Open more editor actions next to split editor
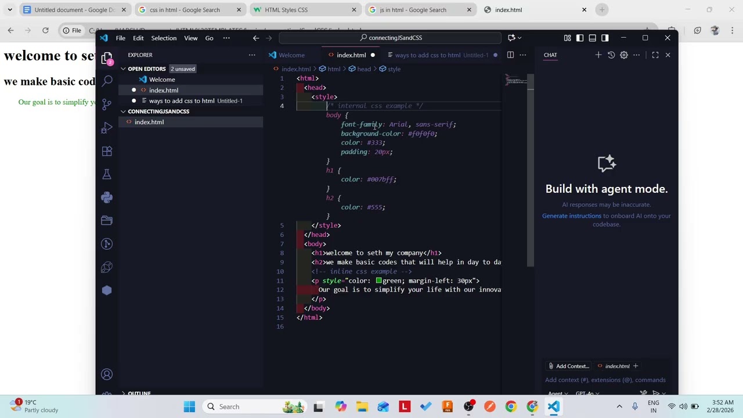 pyautogui.click(x=523, y=55)
